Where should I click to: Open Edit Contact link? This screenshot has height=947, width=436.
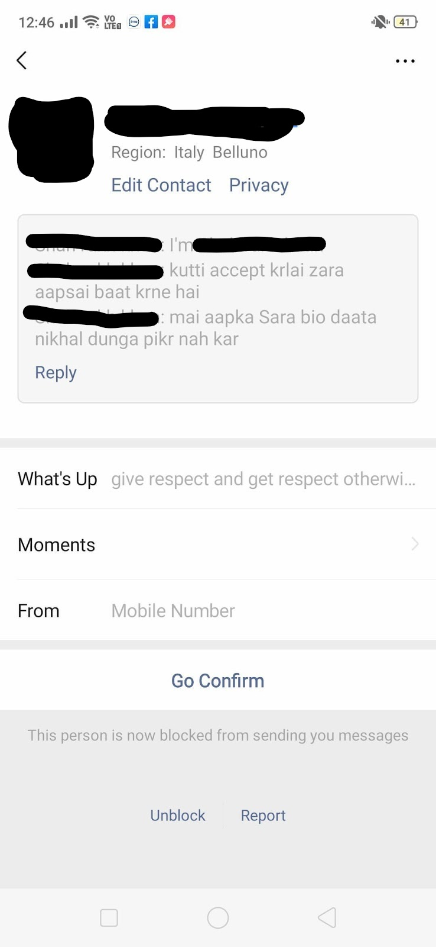pyautogui.click(x=161, y=185)
